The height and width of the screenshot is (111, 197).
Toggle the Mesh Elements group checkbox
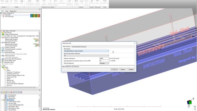pos(3,100)
